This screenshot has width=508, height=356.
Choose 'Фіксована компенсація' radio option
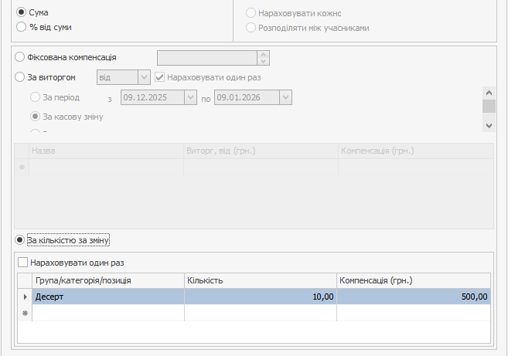pyautogui.click(x=20, y=57)
